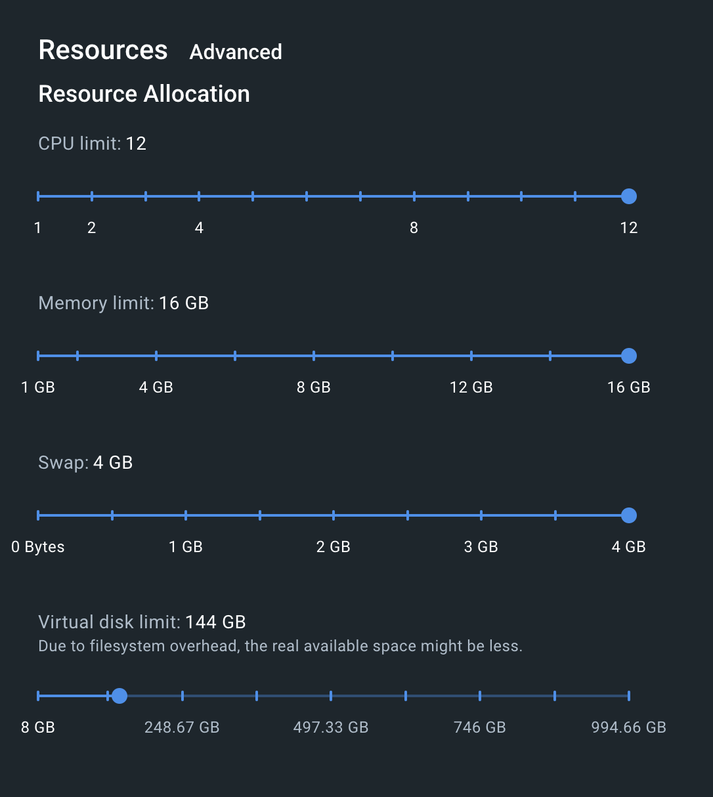Click the Resources heading tab
Screen dimensions: 713x797
[x=103, y=50]
